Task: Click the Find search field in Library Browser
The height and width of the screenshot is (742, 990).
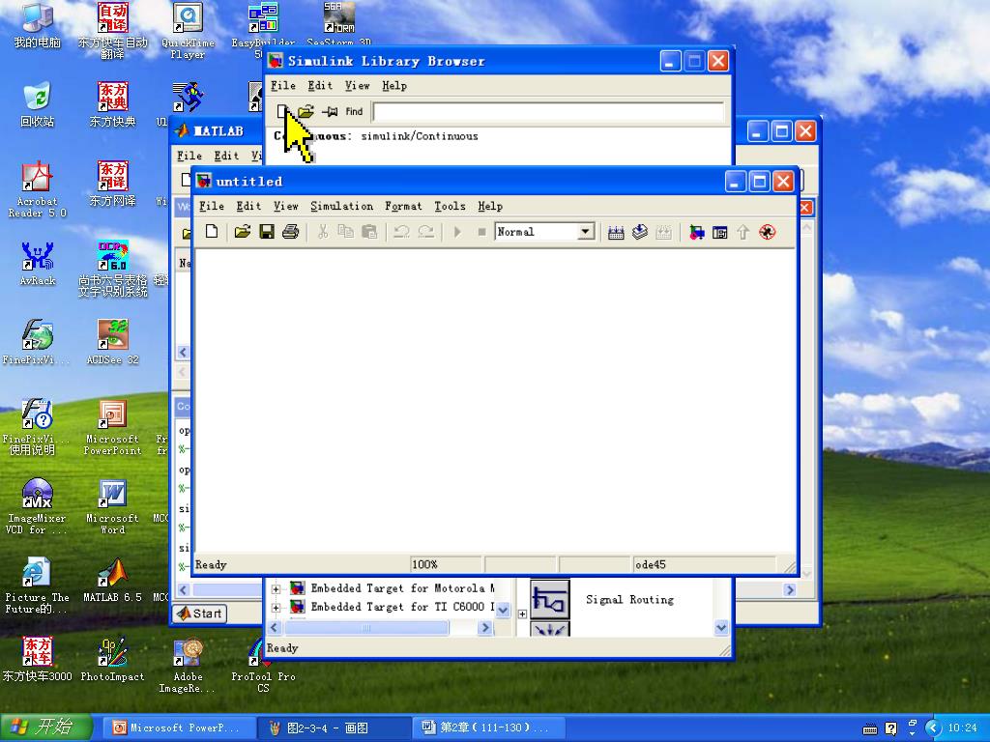Action: [x=548, y=112]
